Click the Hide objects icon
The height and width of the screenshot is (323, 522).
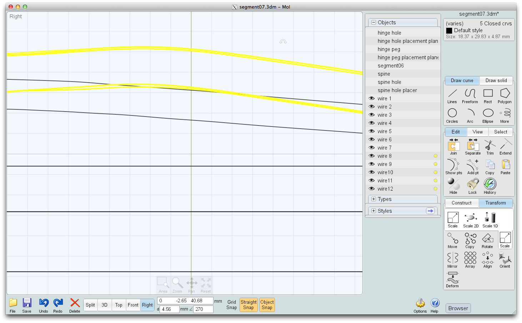[x=453, y=186]
